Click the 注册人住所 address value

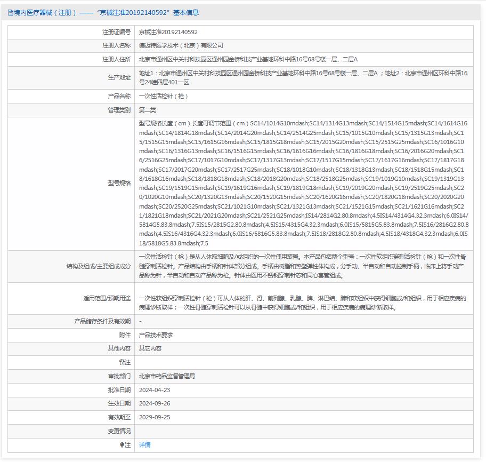pyautogui.click(x=248, y=59)
